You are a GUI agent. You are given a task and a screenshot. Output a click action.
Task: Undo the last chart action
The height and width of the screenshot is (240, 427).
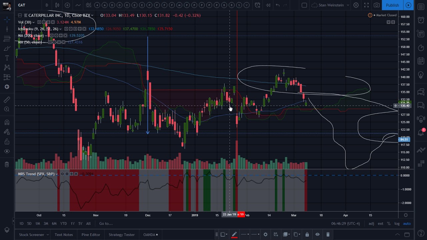click(x=278, y=5)
